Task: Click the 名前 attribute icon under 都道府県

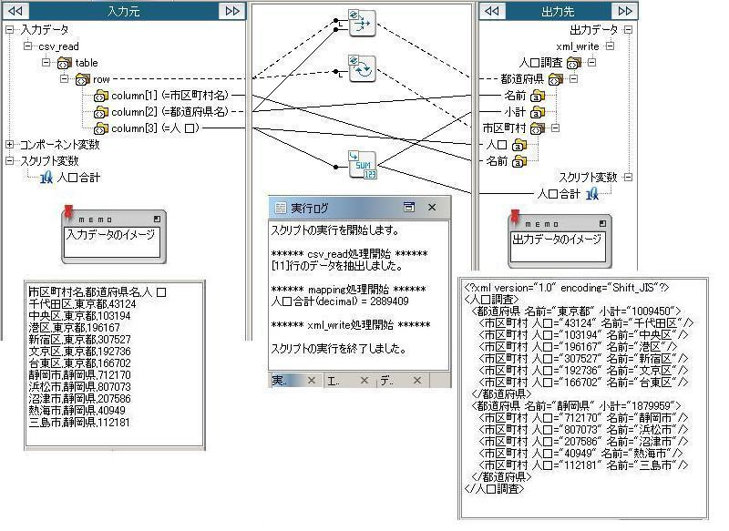Action: click(x=538, y=97)
